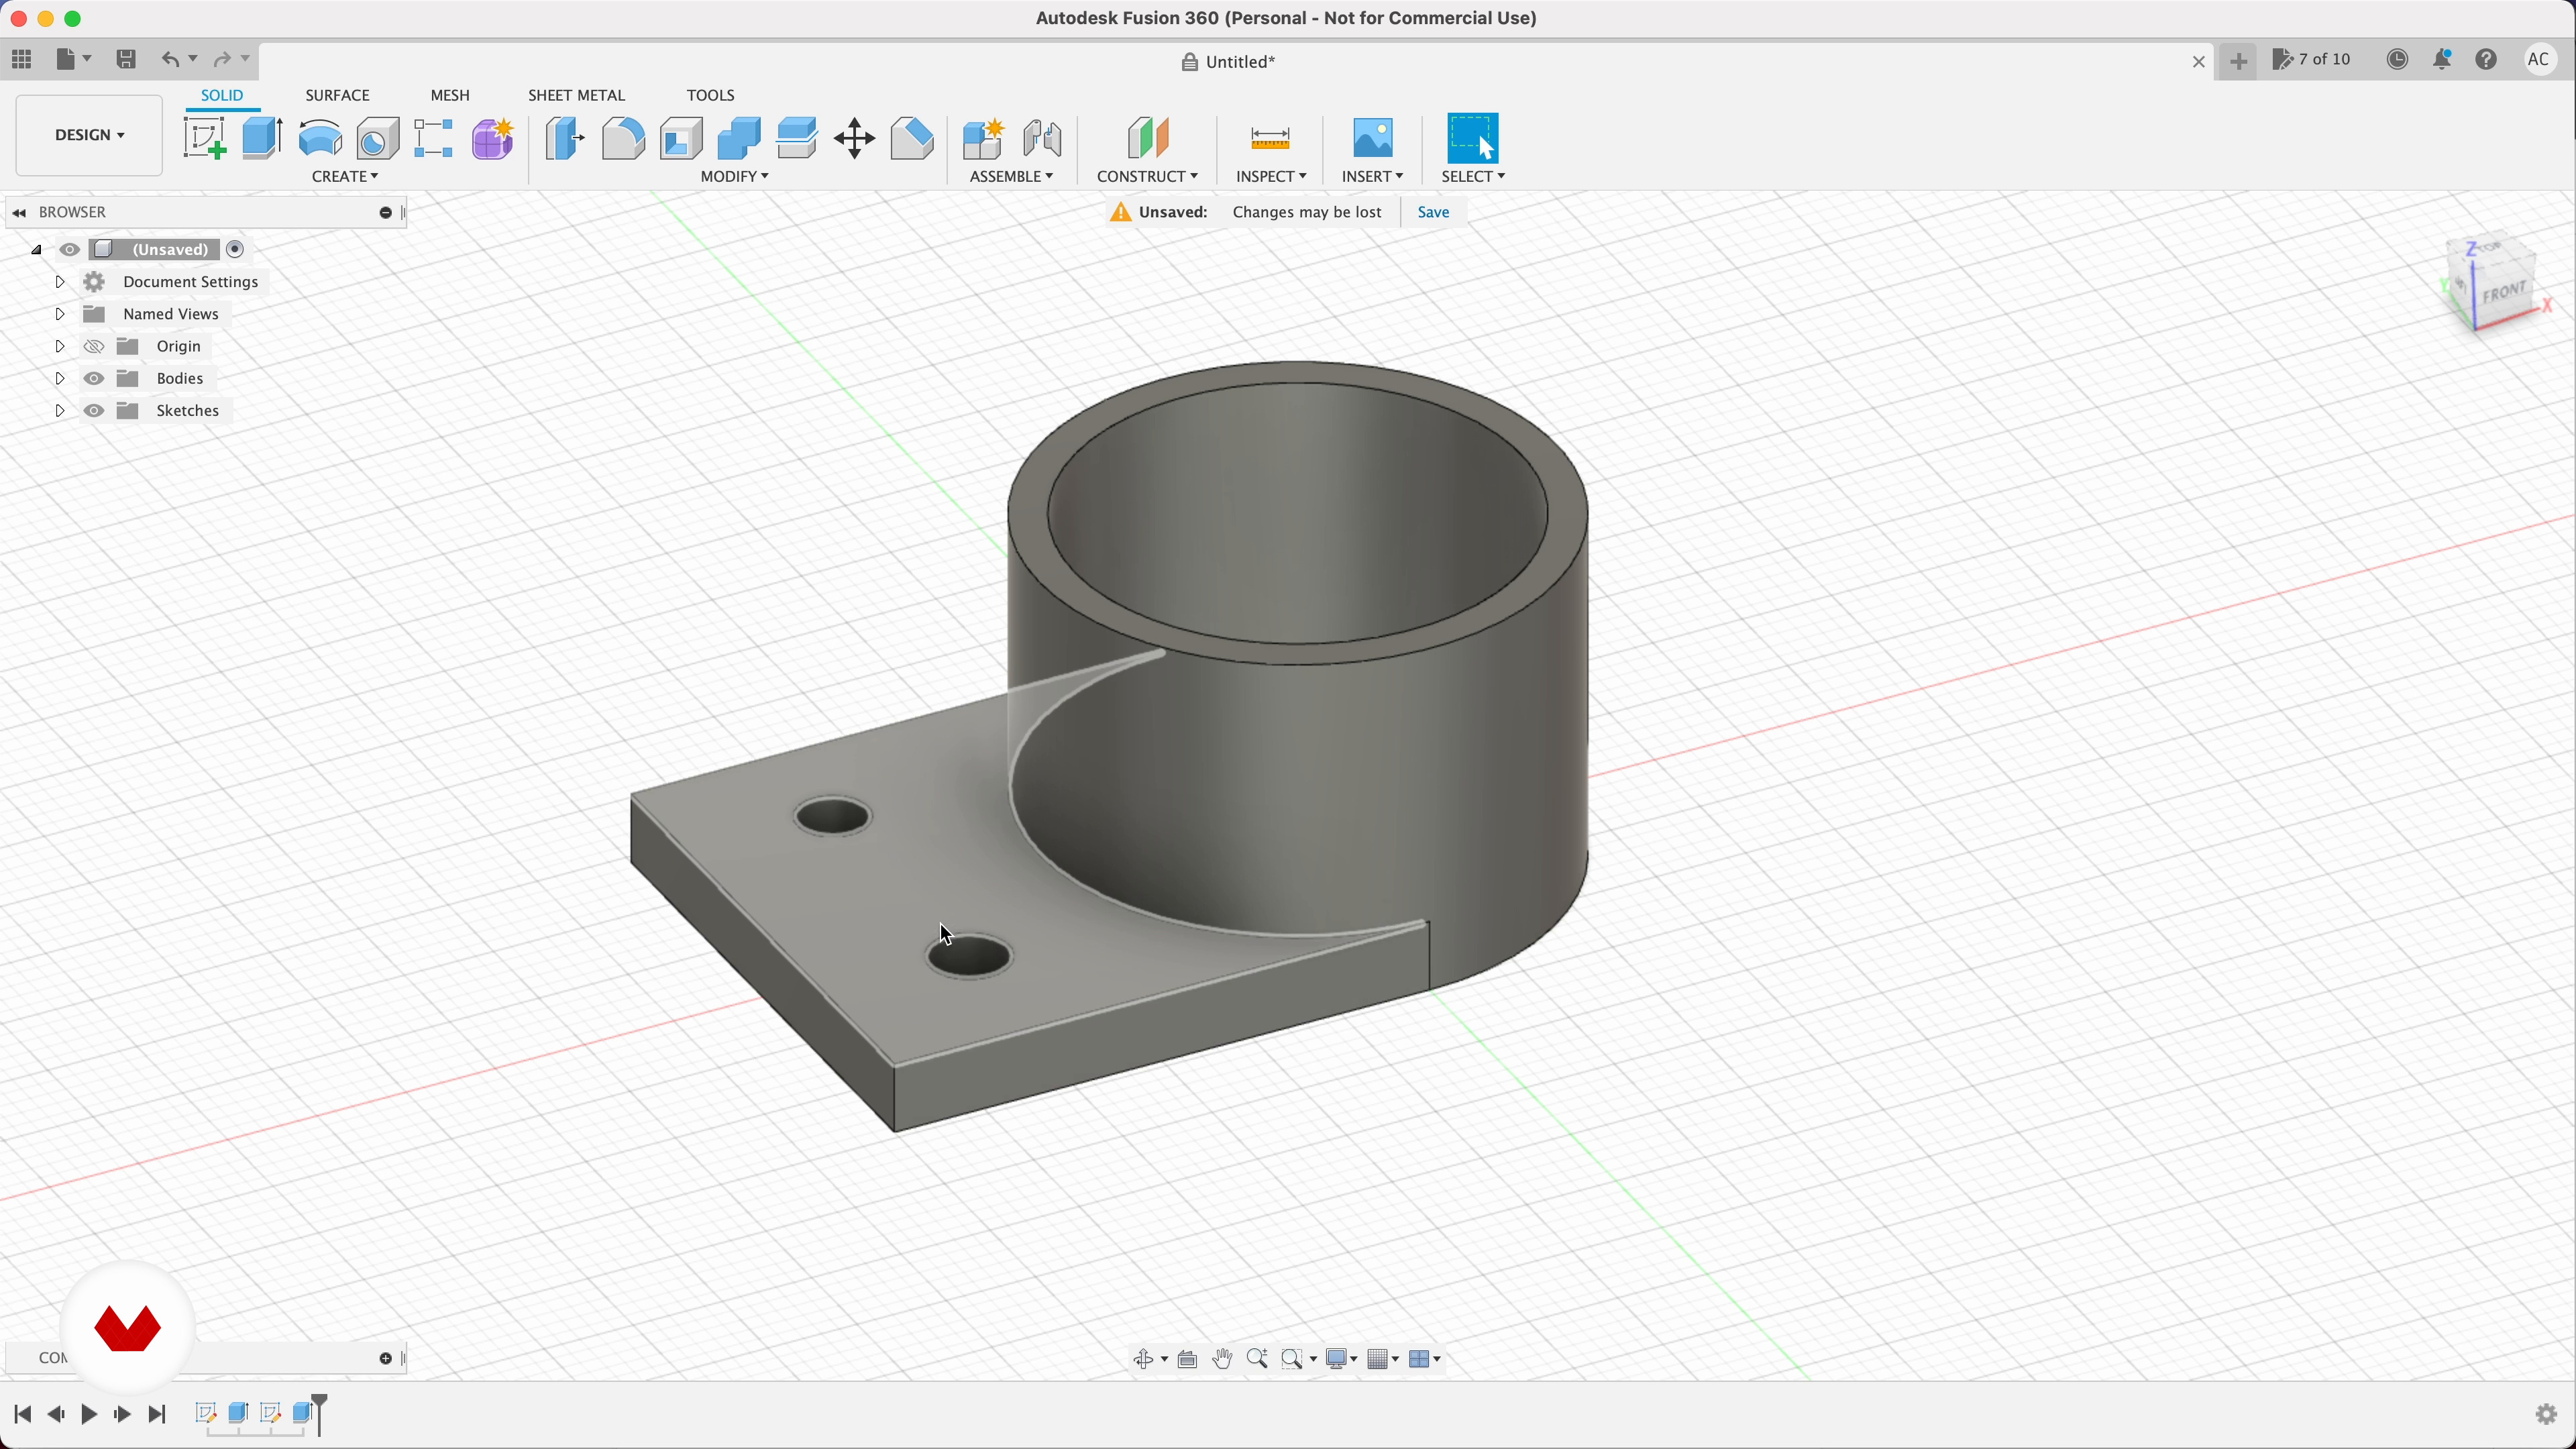Collapse the Unsaved root component
Image resolution: width=2576 pixels, height=1449 pixels.
point(36,250)
